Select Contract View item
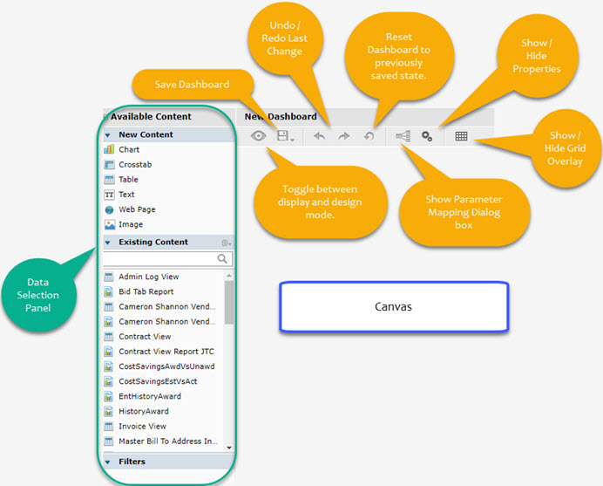 [145, 337]
